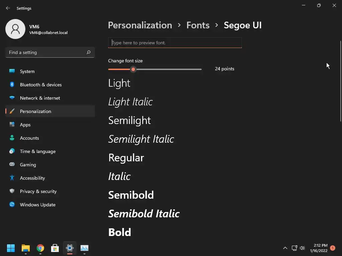Launch Google Chrome from the taskbar
This screenshot has width=342, height=256.
[x=40, y=248]
